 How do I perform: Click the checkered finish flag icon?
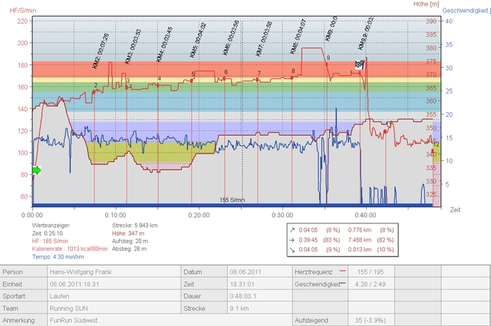point(358,65)
